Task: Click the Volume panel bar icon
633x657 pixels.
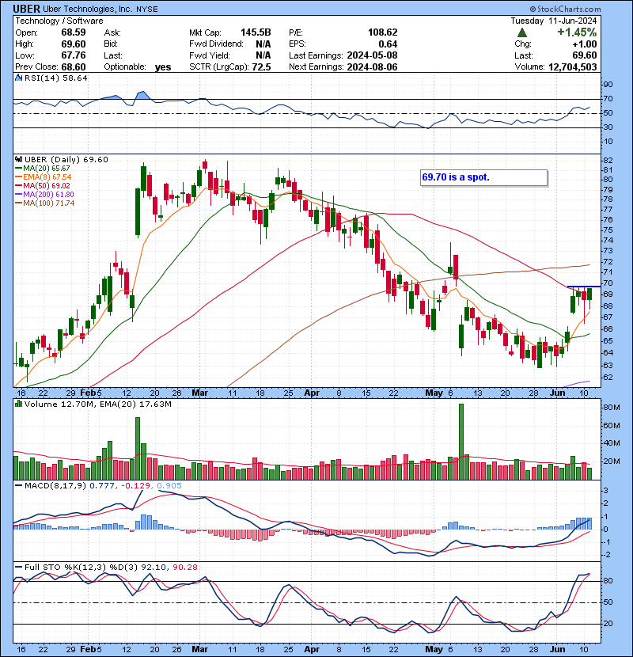Action: [18, 404]
